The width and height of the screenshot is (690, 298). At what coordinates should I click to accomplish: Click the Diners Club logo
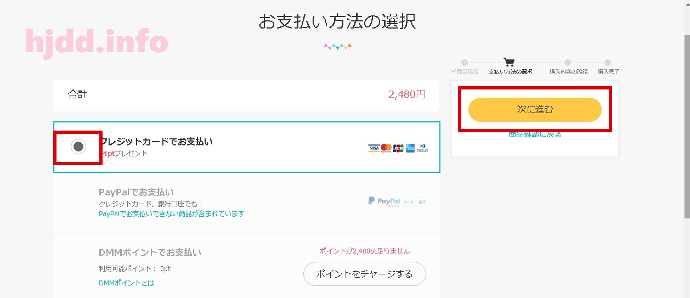coord(422,148)
